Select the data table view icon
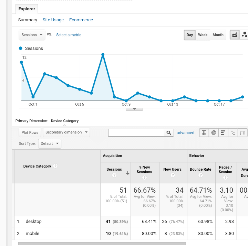 (204, 132)
